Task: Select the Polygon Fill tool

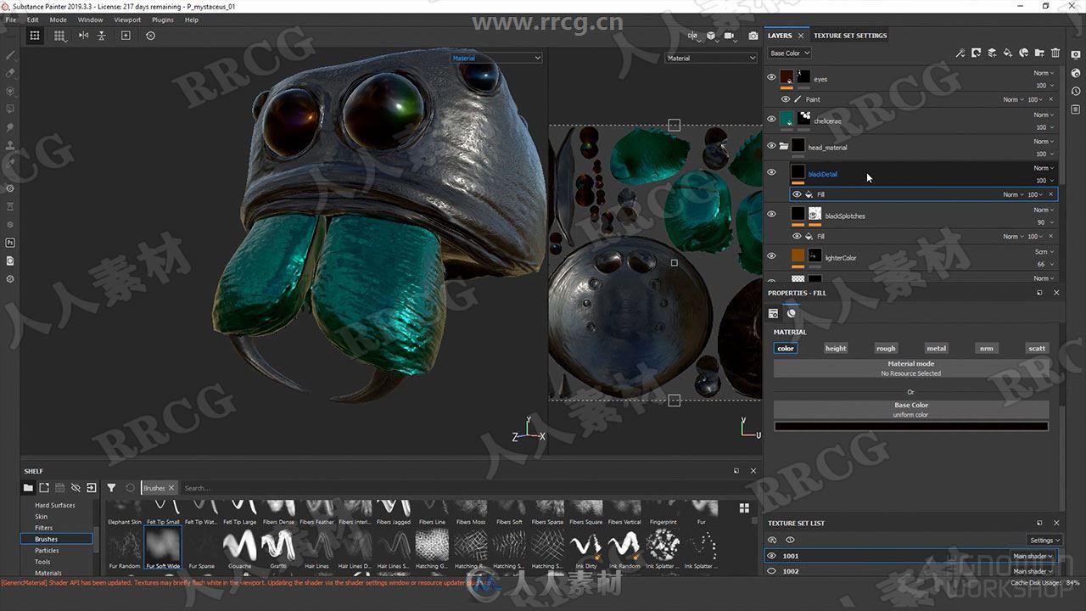Action: click(10, 109)
